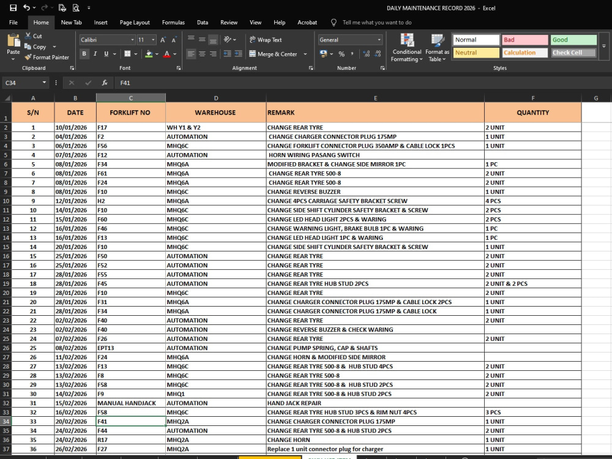Apply the Neutral cell style

[476, 53]
